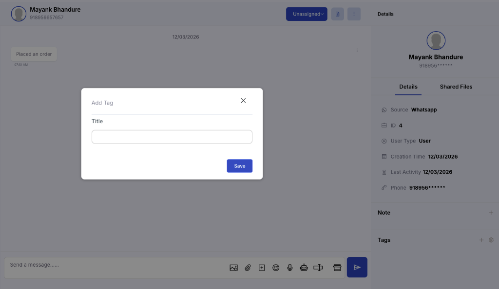
Task: Click the Creation Time calendar icon
Action: coord(384,157)
